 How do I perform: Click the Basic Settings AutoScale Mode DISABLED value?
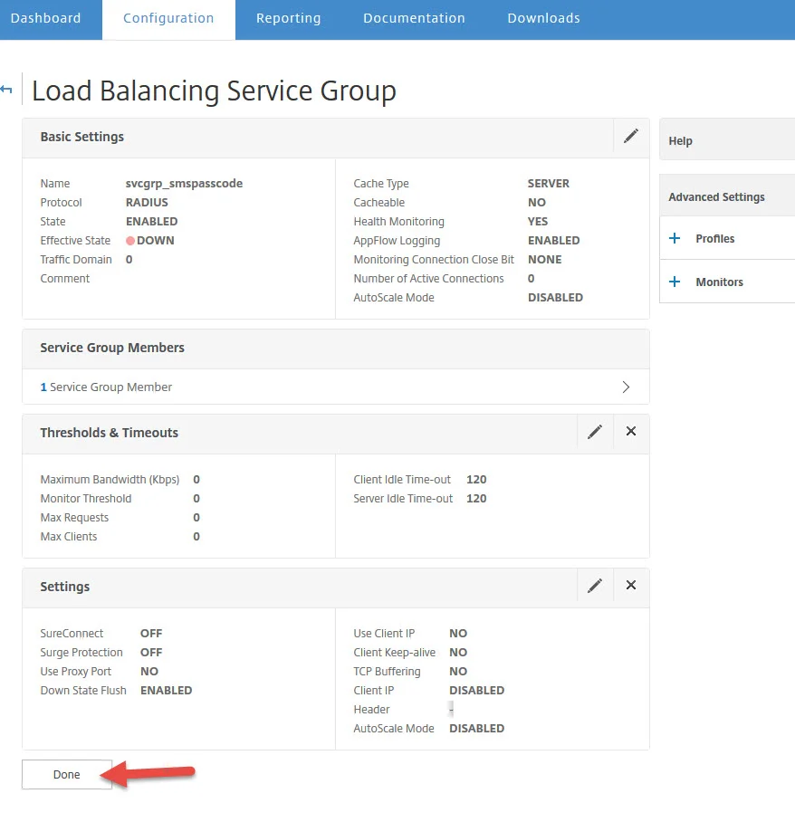tap(555, 297)
